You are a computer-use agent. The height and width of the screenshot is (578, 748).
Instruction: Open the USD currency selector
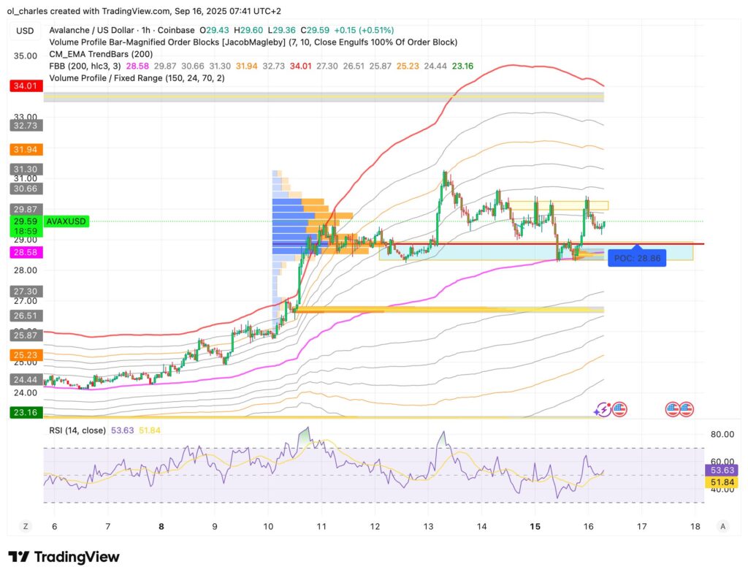[25, 31]
